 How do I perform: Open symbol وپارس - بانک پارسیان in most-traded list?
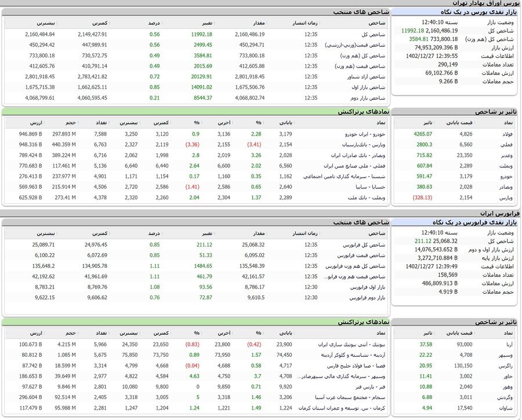point(364,145)
